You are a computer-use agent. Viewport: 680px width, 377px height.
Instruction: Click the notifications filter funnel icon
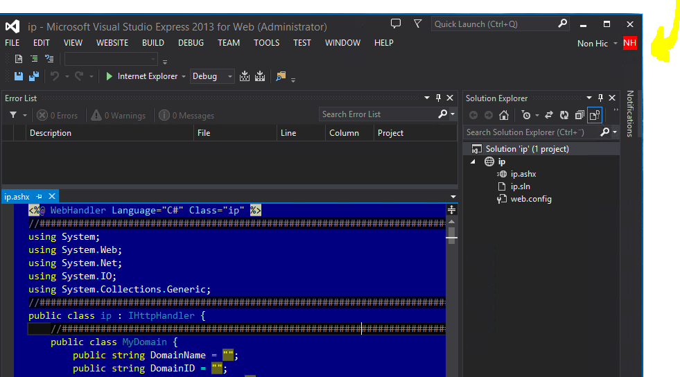click(x=417, y=24)
